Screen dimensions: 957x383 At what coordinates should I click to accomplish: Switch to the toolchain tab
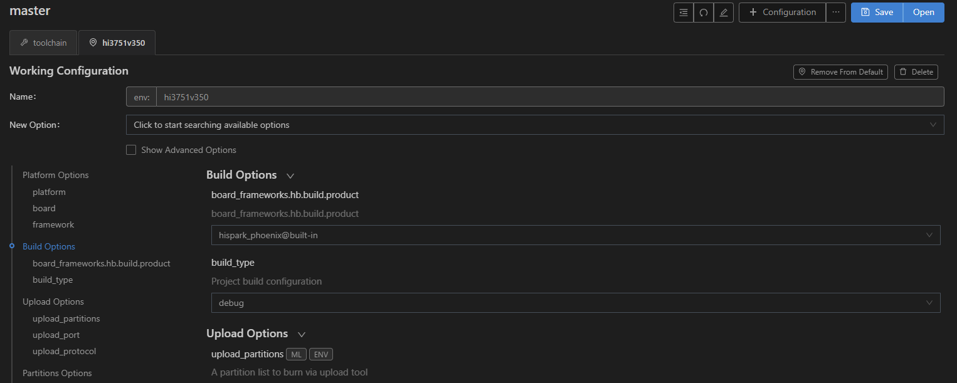pos(43,43)
